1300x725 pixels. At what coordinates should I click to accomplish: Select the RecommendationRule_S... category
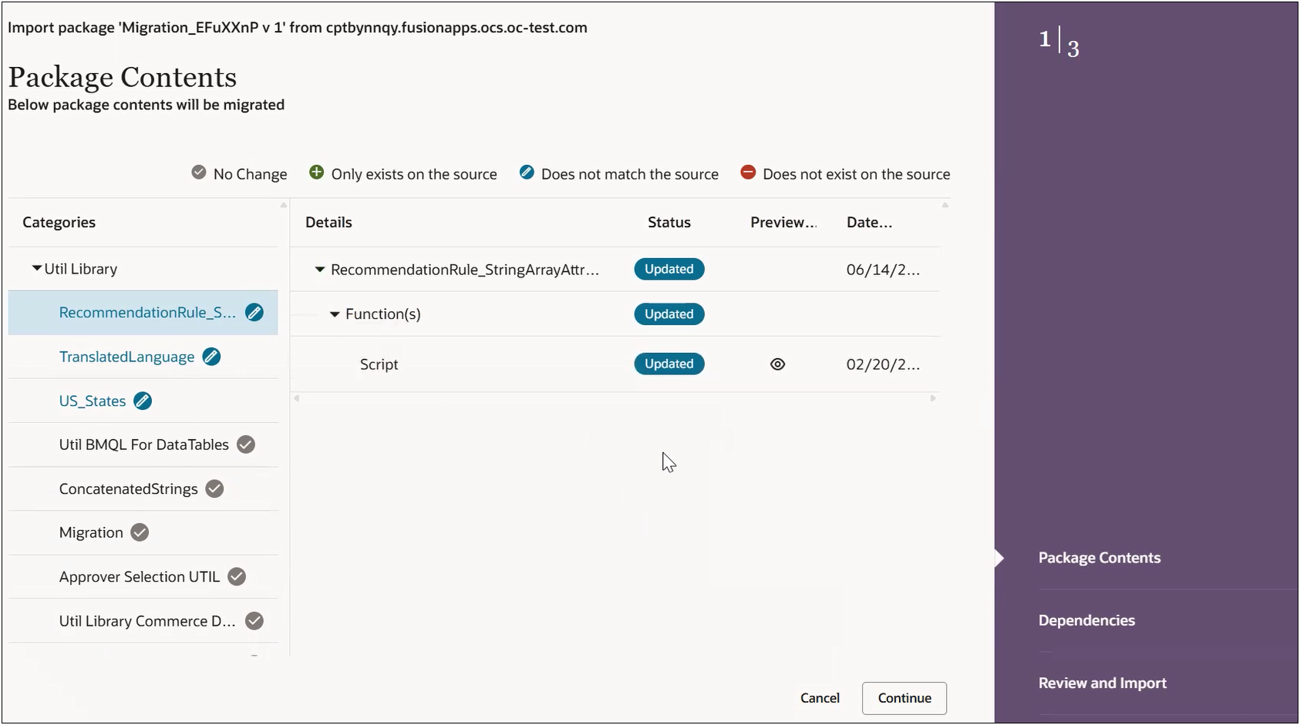click(143, 313)
